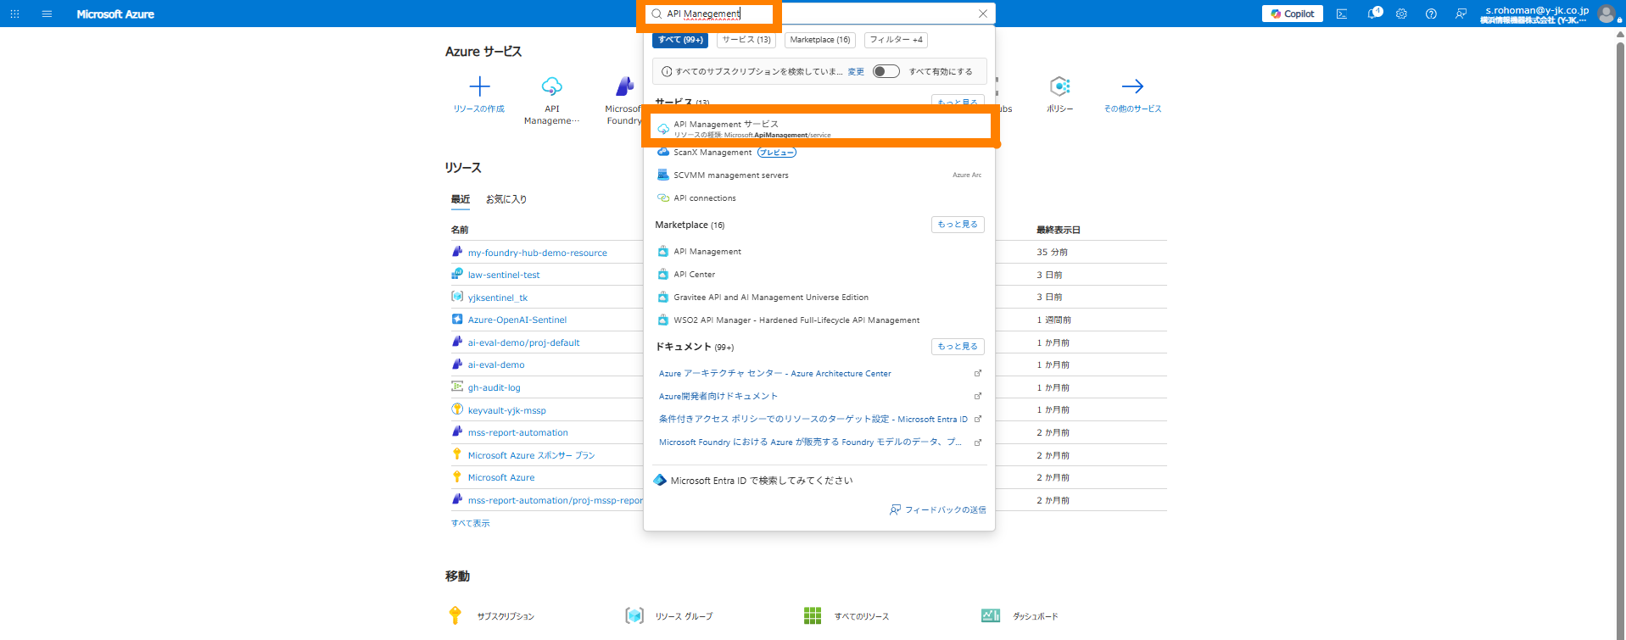Open the law-sentinel-test resource
Screen dimensions: 1626x640
tap(504, 275)
